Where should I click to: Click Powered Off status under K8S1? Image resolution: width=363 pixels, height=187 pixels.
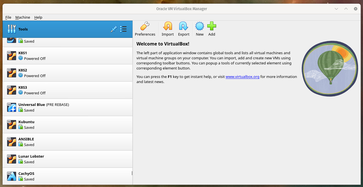[35, 58]
